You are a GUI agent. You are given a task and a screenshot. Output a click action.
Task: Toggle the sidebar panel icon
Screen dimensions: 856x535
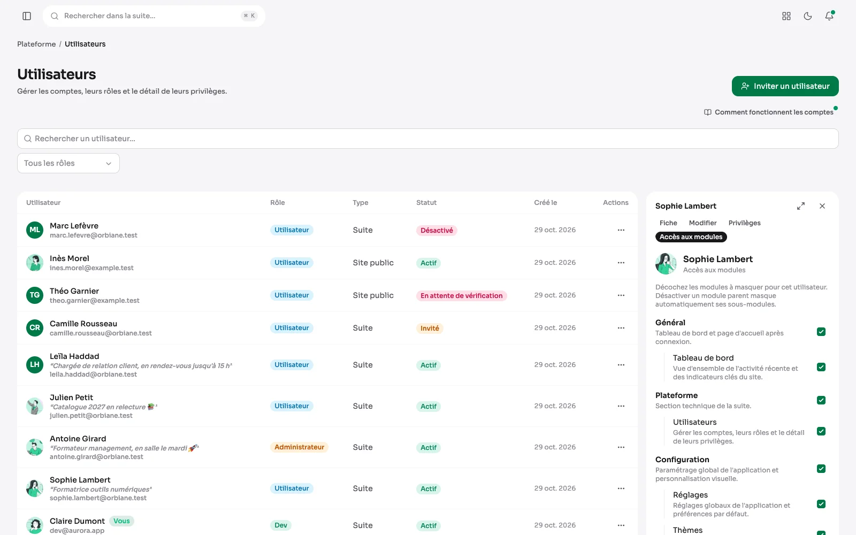click(x=27, y=16)
